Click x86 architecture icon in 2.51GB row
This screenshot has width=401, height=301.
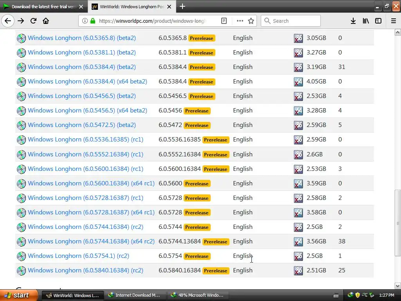coord(298,271)
